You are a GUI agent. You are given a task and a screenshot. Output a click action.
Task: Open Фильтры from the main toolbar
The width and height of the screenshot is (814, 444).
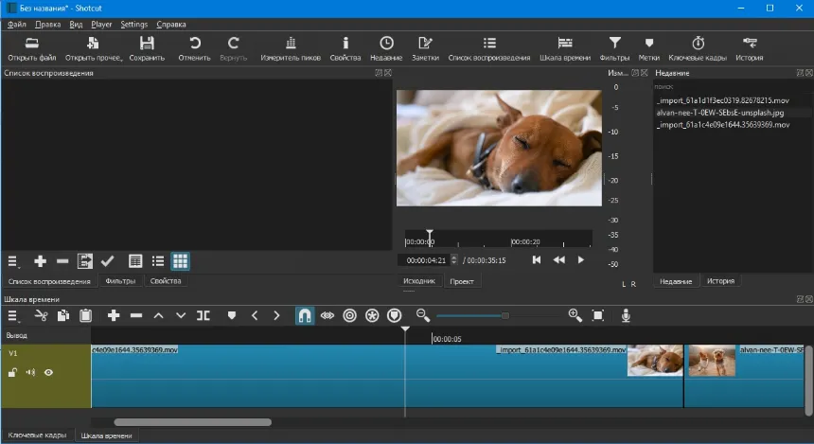pos(614,49)
